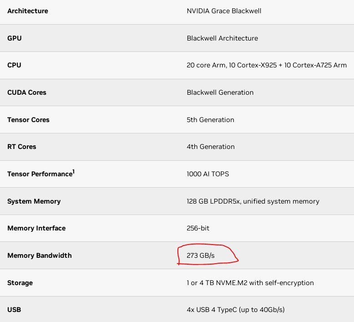Select the 'Tensor Performance' label
Screen dimensions: 354x322
41,174
